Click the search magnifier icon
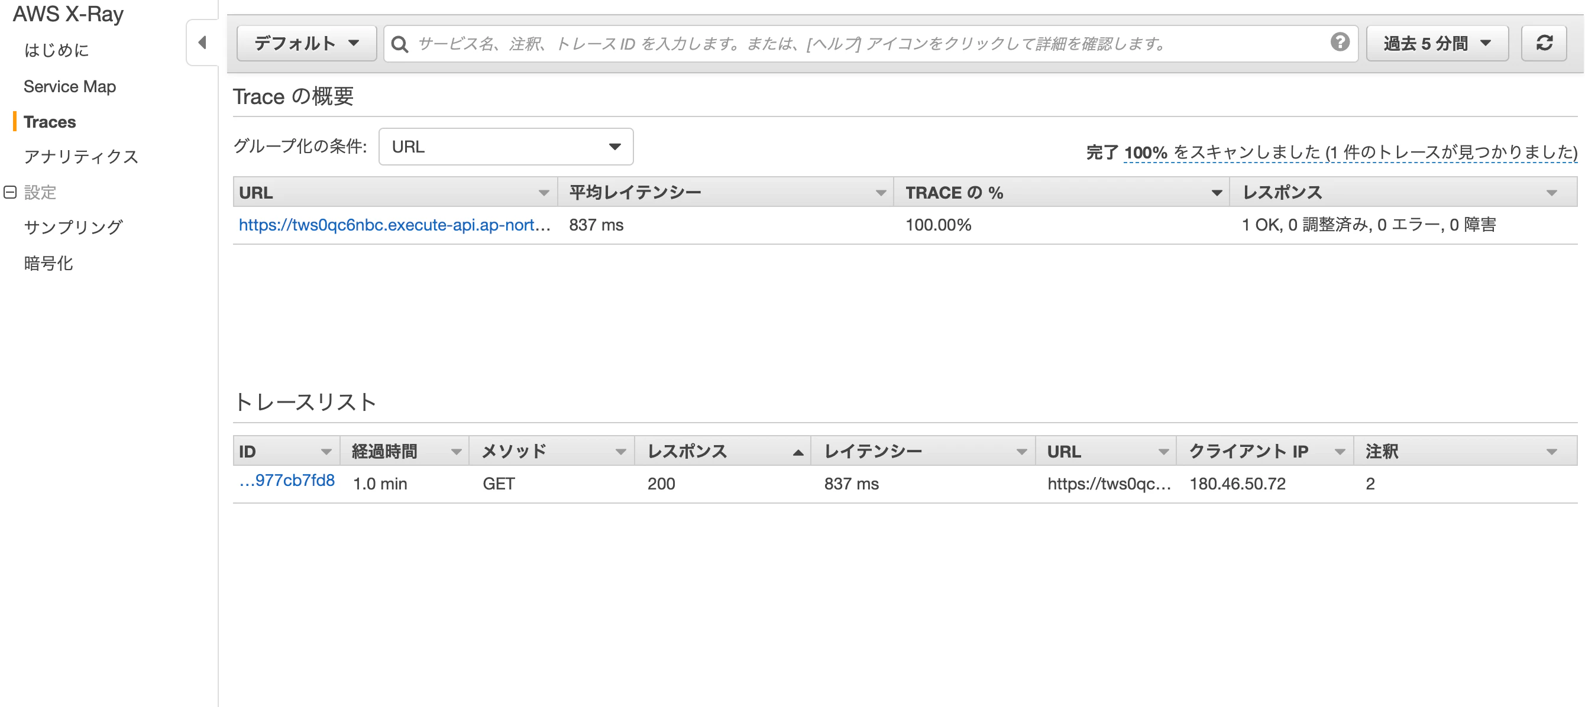The height and width of the screenshot is (707, 1585). pos(400,44)
